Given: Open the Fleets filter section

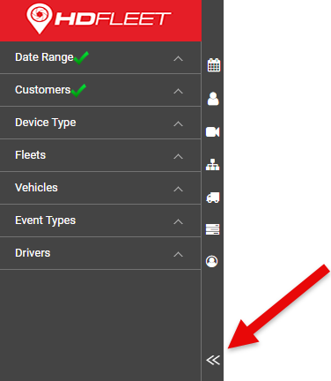Looking at the screenshot, I should 100,155.
